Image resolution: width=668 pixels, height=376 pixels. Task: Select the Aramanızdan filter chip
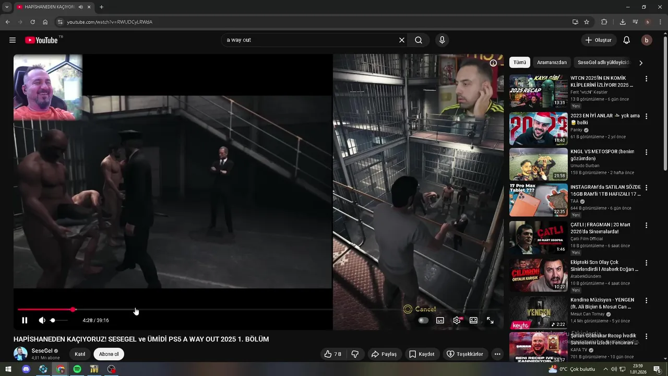coord(552,62)
